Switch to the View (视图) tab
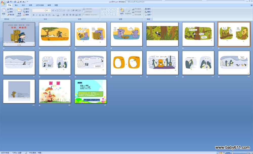253x154 pixels. (x=56, y=5)
